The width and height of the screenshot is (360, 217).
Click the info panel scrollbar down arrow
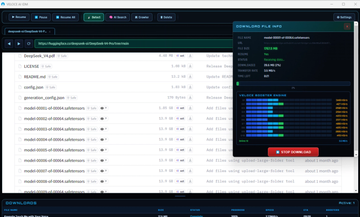tap(356, 155)
